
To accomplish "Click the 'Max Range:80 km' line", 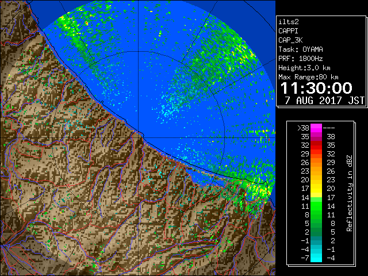I will tap(308, 77).
